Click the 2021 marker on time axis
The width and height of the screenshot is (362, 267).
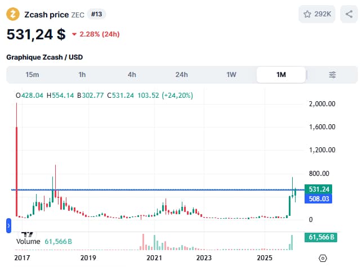click(154, 258)
